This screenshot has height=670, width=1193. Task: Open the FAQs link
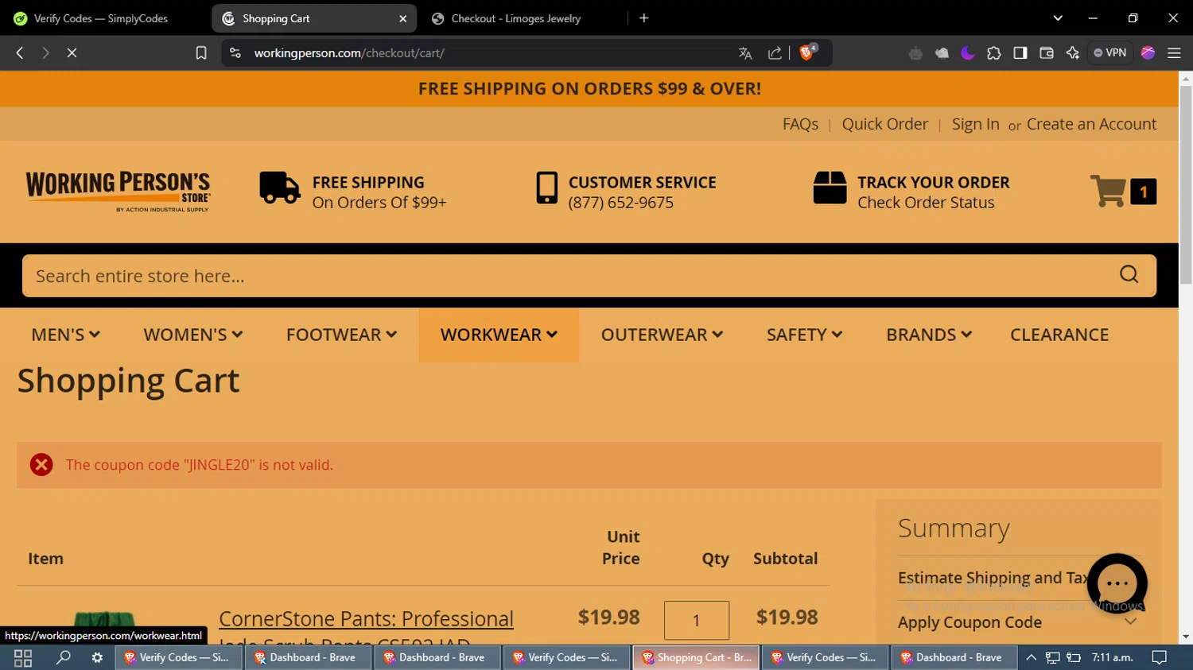point(800,124)
